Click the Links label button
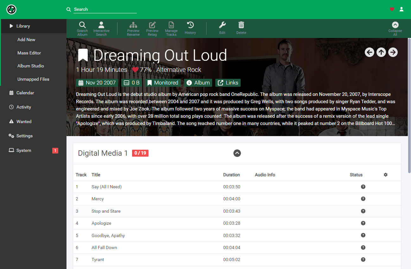 228,83
